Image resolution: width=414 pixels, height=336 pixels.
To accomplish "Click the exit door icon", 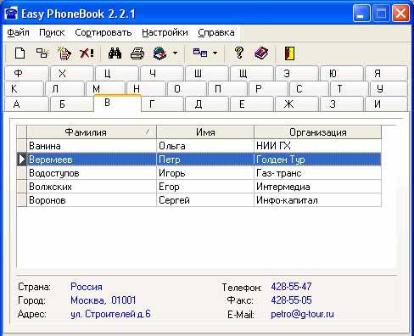I will pyautogui.click(x=289, y=53).
